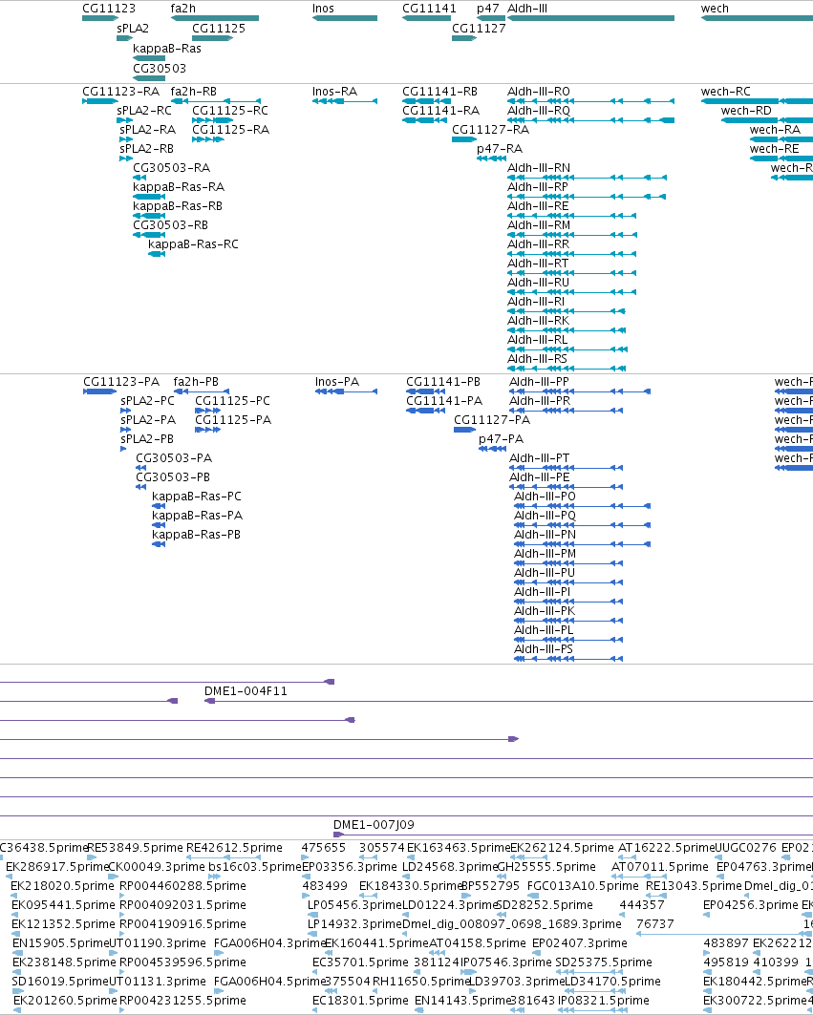This screenshot has height=1015, width=813.
Task: Select the CG30503 gene label
Action: coord(160,68)
